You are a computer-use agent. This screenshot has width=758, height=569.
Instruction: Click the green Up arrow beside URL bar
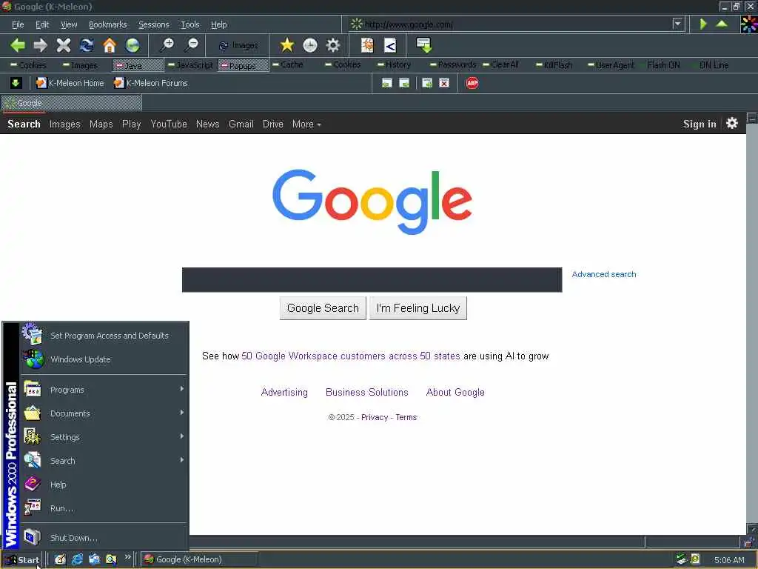click(722, 24)
